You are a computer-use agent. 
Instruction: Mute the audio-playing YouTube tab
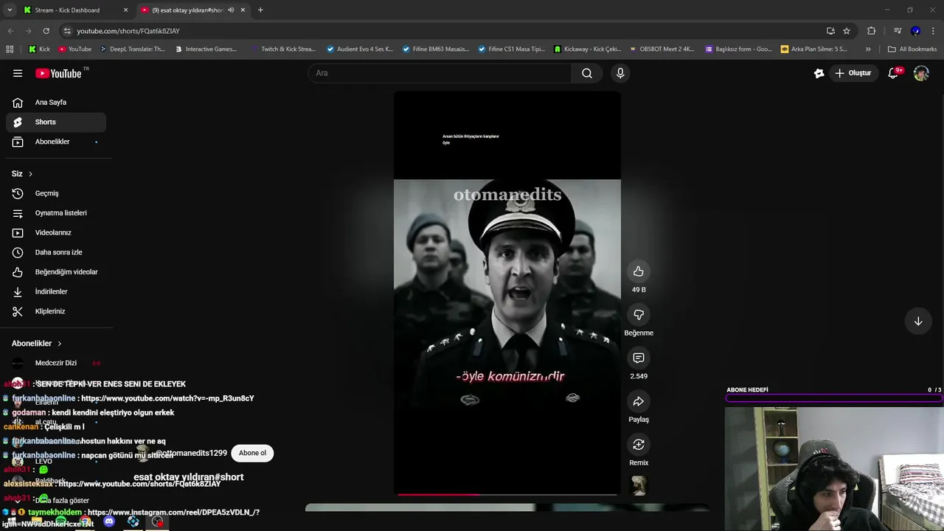pyautogui.click(x=231, y=10)
